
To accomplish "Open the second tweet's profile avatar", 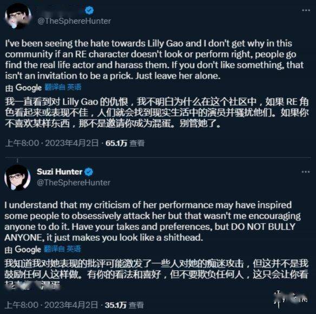I will (17, 178).
